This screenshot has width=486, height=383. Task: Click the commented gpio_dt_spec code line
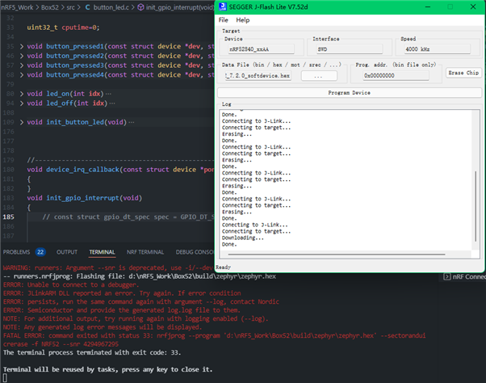pos(128,217)
